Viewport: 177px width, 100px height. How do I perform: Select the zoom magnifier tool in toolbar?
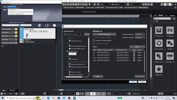click(x=73, y=4)
